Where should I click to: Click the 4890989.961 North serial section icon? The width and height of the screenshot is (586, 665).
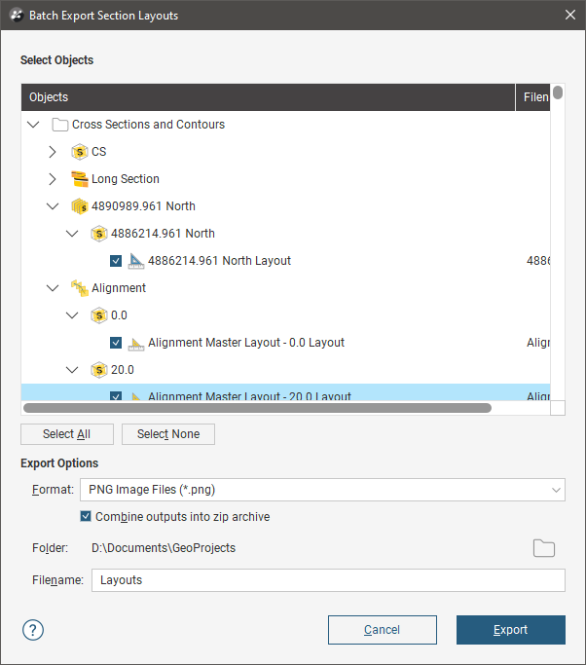80,206
